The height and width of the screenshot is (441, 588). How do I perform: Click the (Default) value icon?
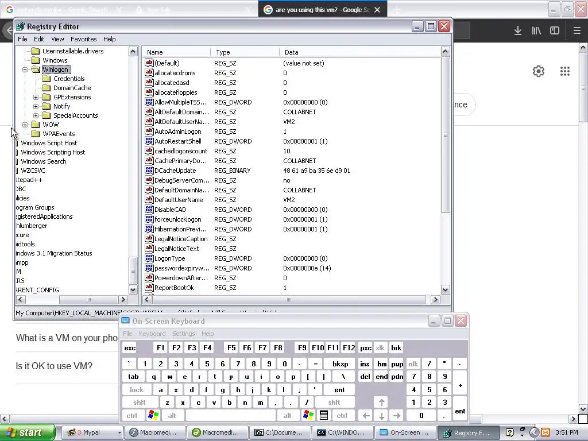pyautogui.click(x=149, y=63)
